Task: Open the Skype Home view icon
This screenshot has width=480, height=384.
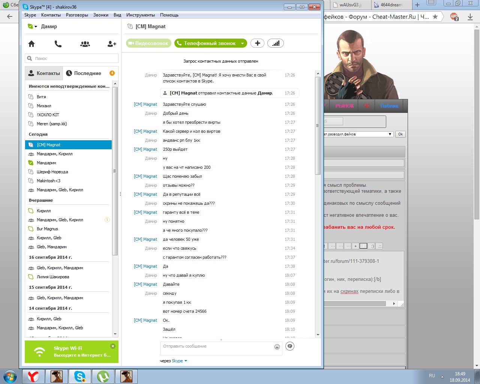Action: click(x=31, y=44)
